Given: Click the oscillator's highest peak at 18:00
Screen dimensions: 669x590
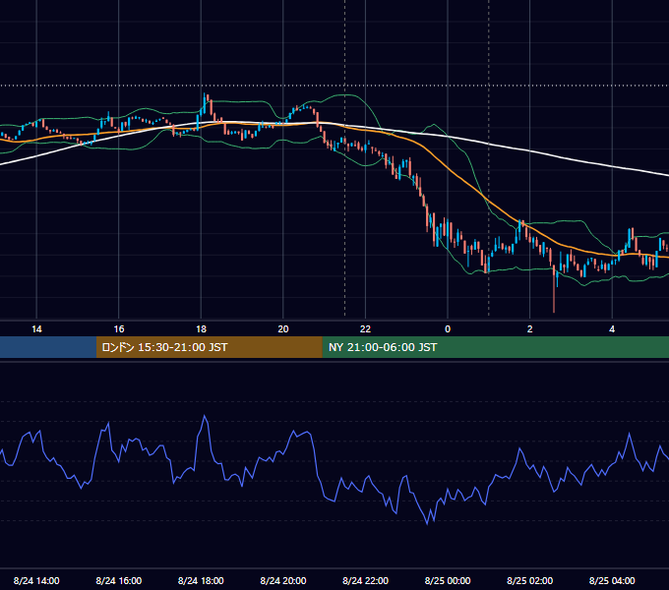Looking at the screenshot, I should [205, 416].
